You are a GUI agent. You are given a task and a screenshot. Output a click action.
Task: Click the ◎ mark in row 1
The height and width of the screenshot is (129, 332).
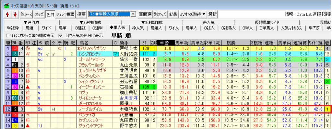click(28, 48)
